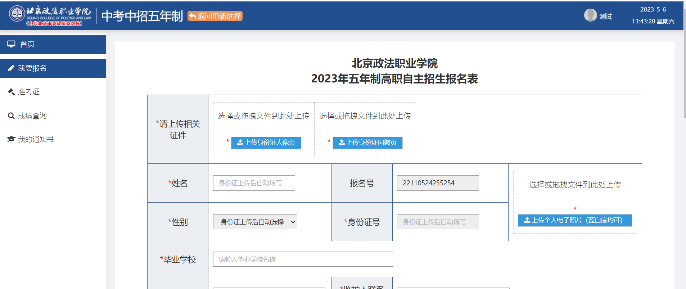Click upload icon in 上传身份证国徽页 button
686x289 pixels.
(x=342, y=143)
